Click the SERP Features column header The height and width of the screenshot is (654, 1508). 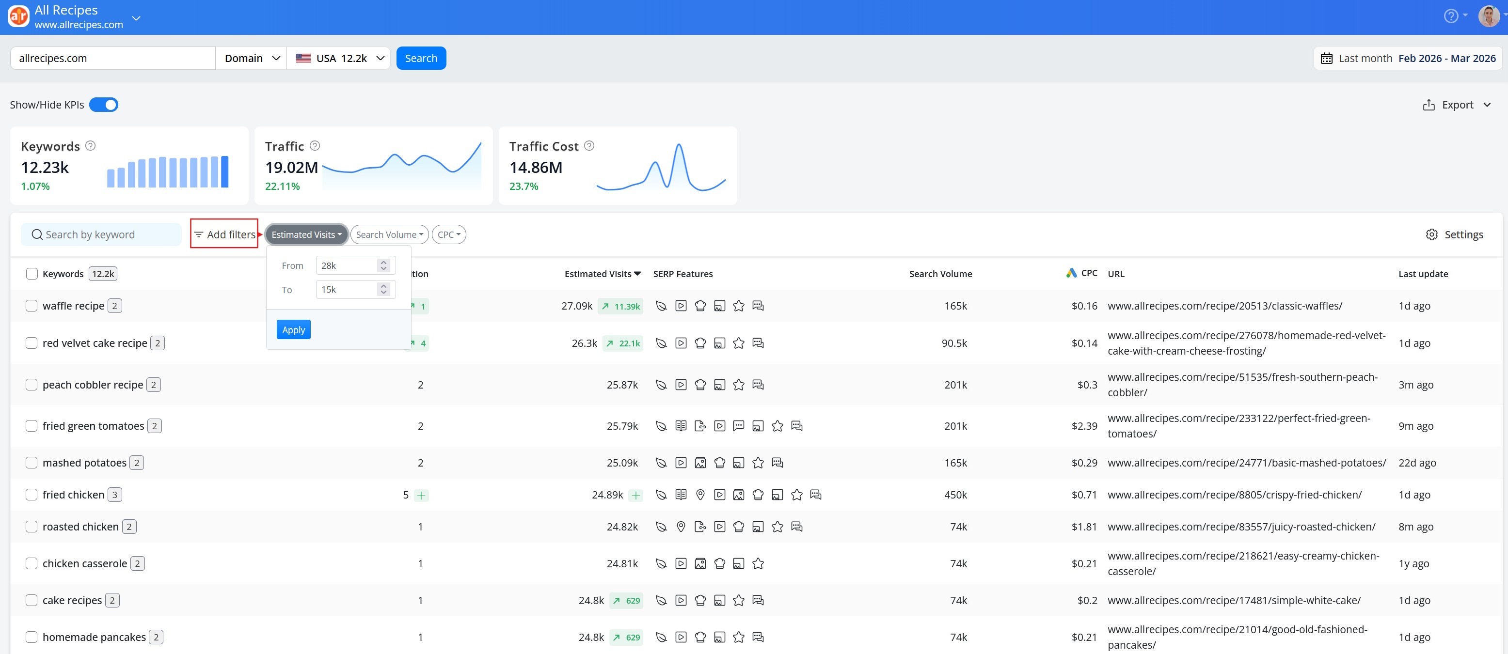tap(683, 274)
